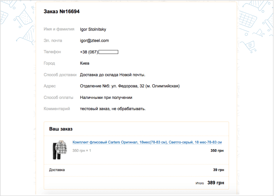The image size is (274, 196).
Task: Click the payment method Наличными при получении
Action: click(x=106, y=97)
